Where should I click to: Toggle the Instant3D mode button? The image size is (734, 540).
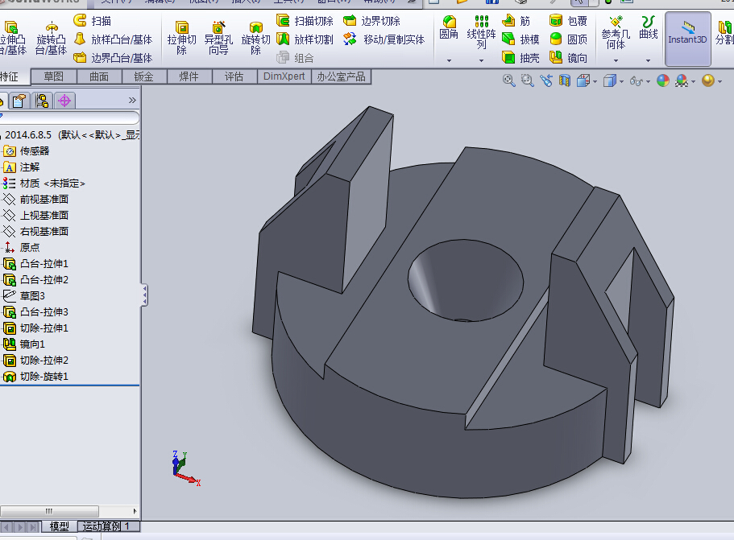tap(687, 38)
